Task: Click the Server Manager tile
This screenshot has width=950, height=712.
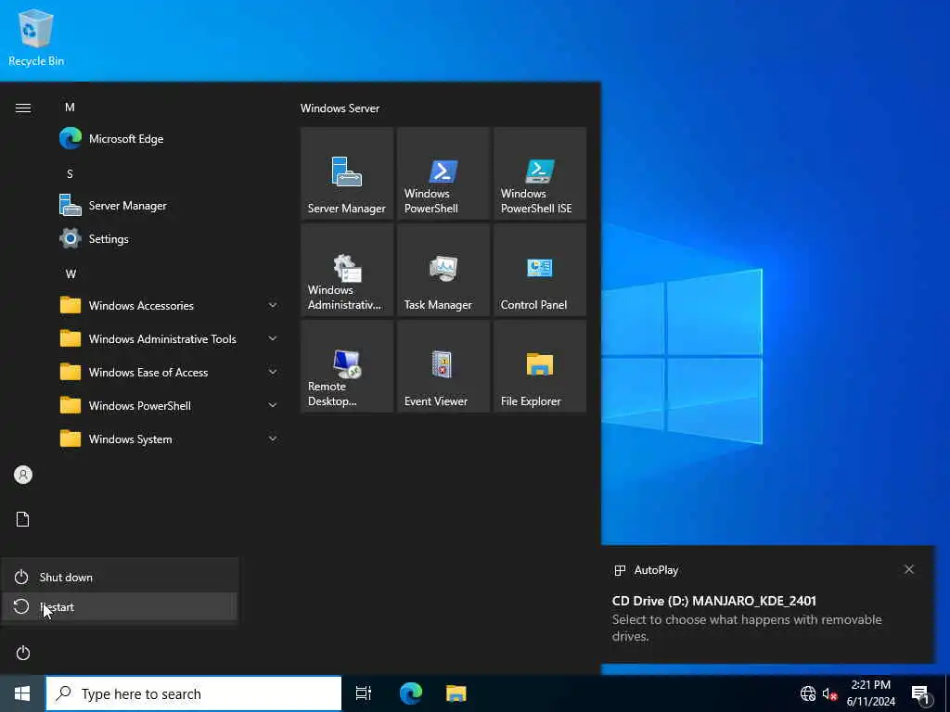Action: tap(347, 173)
